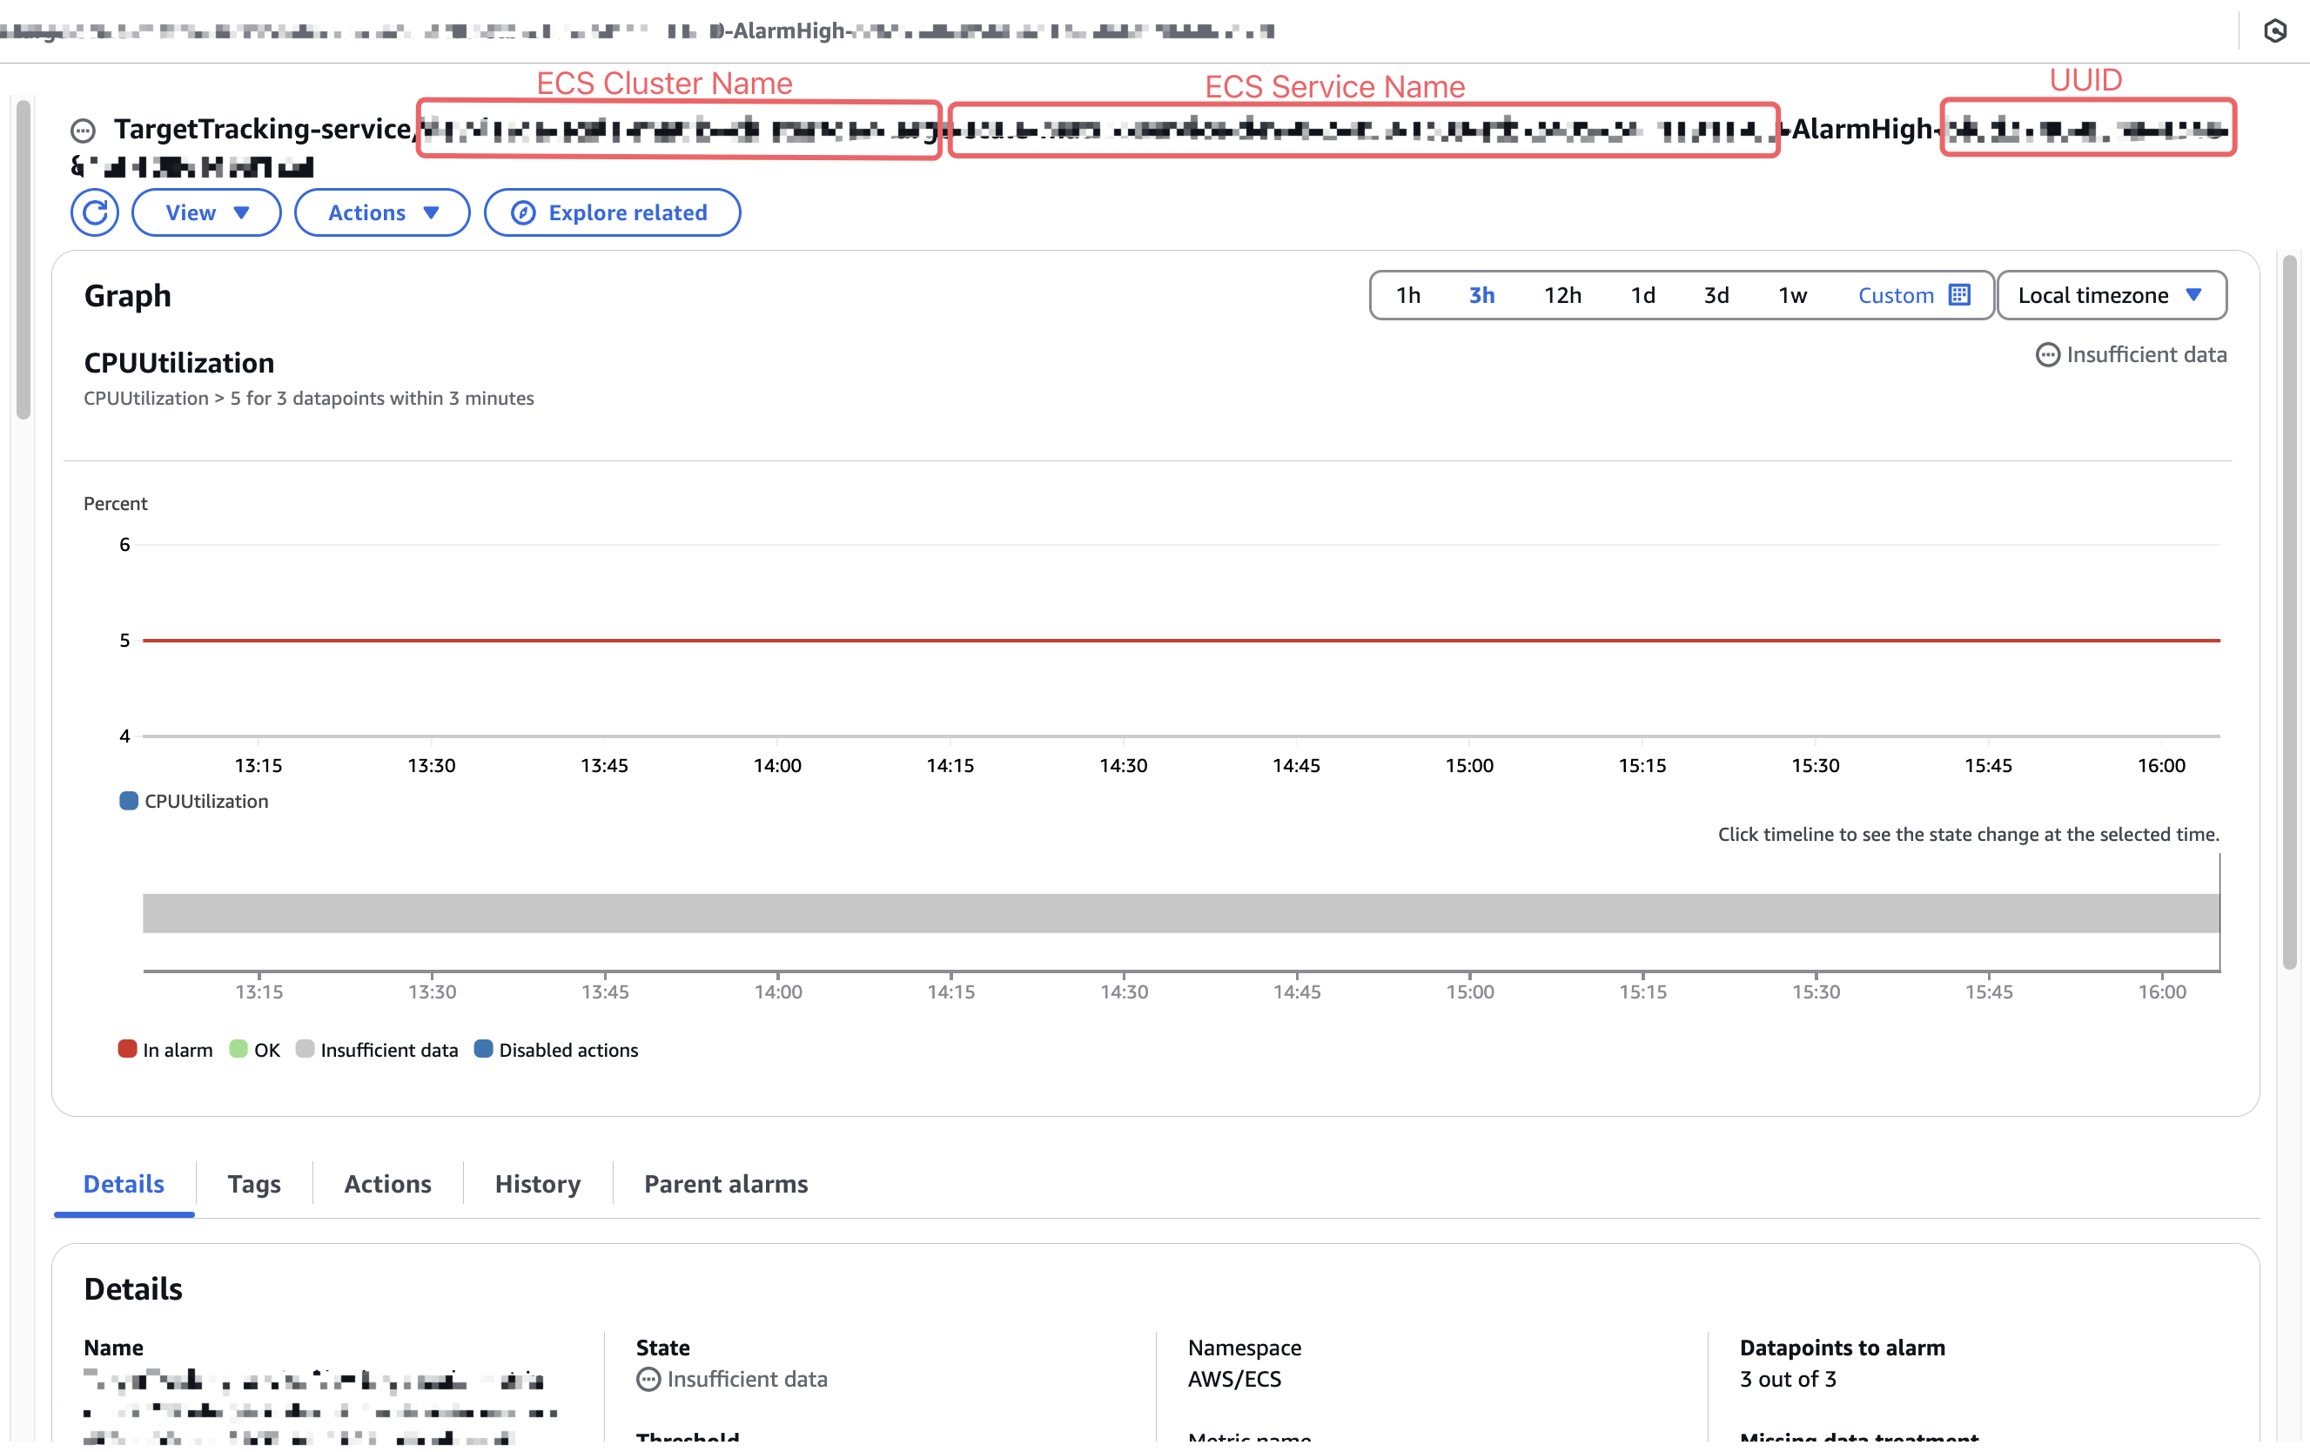Viewport: 2310px width, 1452px height.
Task: Click the Insufficient data status icon above graph
Action: tap(2047, 355)
